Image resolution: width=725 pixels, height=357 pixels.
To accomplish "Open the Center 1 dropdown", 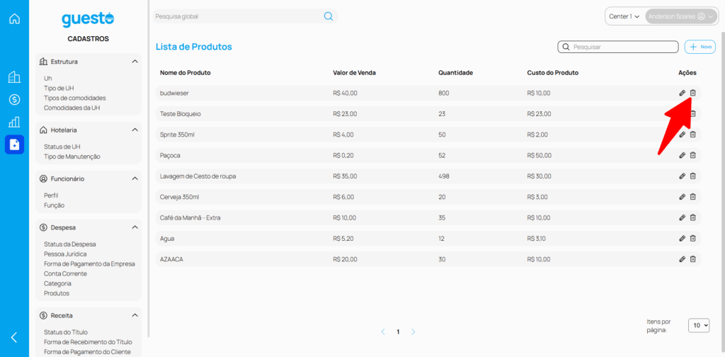I will point(624,16).
